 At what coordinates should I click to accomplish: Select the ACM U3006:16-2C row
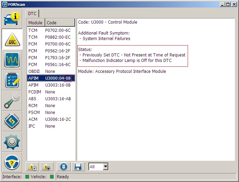click(51, 119)
